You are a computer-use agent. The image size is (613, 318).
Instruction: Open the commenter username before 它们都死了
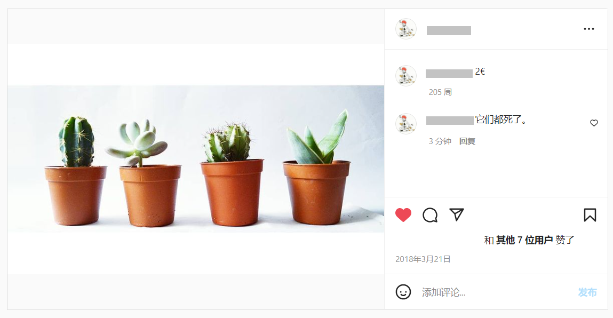pos(450,121)
